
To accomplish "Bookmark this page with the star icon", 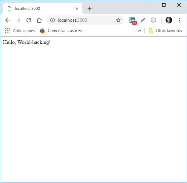I will [x=118, y=20].
